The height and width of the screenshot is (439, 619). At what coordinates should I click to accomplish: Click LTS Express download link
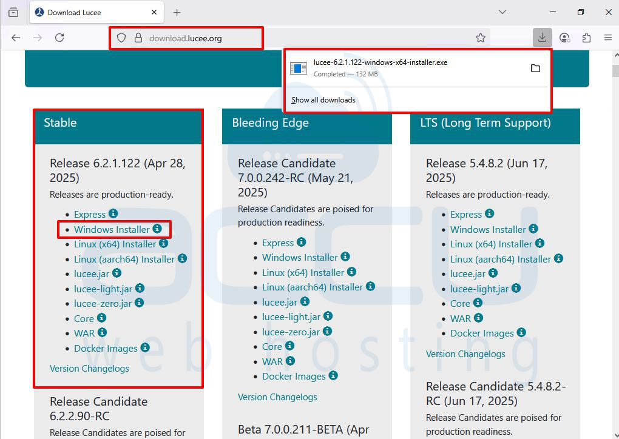[466, 215]
